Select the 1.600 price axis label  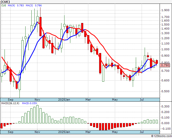pos(165,21)
